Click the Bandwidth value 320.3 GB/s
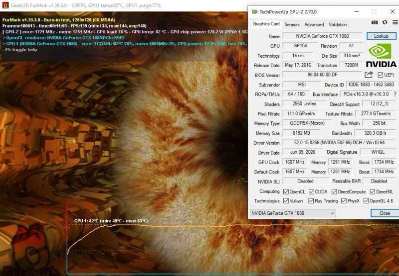Image resolution: width=399 pixels, height=276 pixels. pos(375,133)
